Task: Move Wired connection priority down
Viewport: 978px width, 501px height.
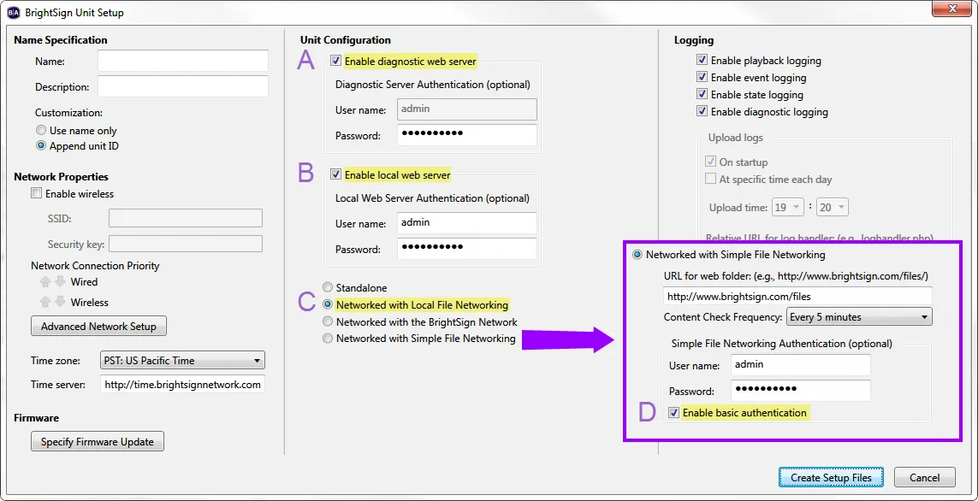Action: click(59, 281)
